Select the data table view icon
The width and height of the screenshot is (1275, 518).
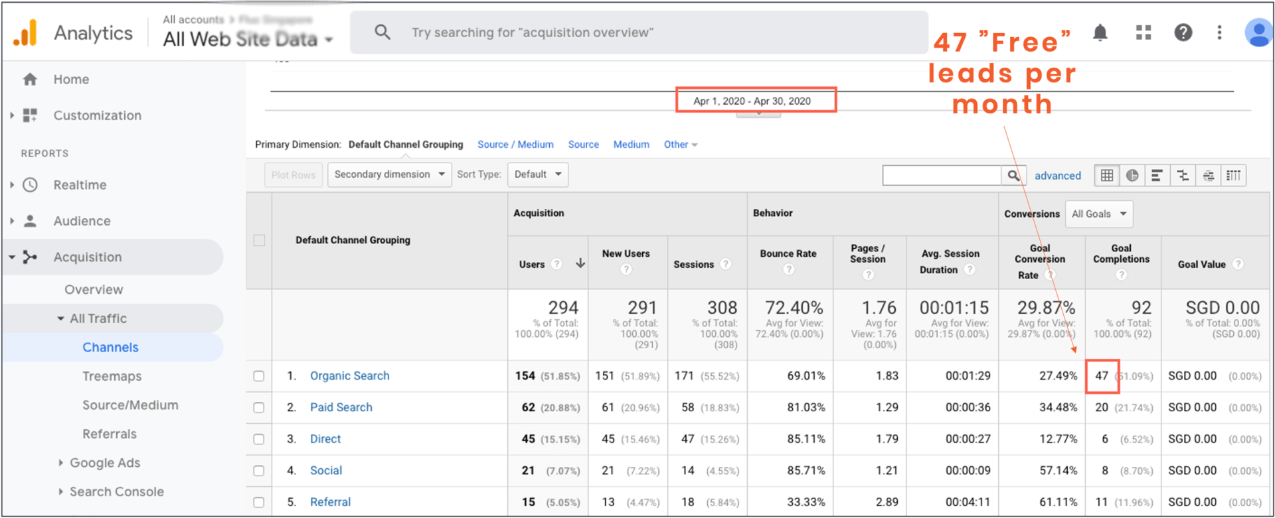[x=1106, y=175]
